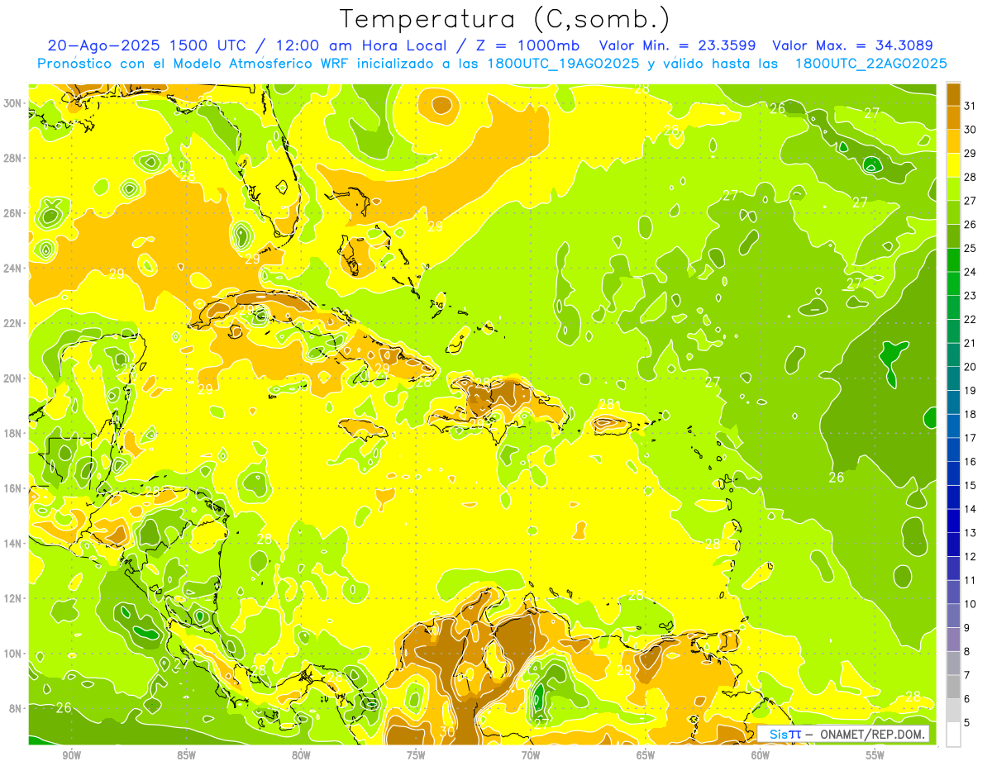This screenshot has height=766, width=992.
Task: Click the color scale label 31
Action: click(x=971, y=106)
